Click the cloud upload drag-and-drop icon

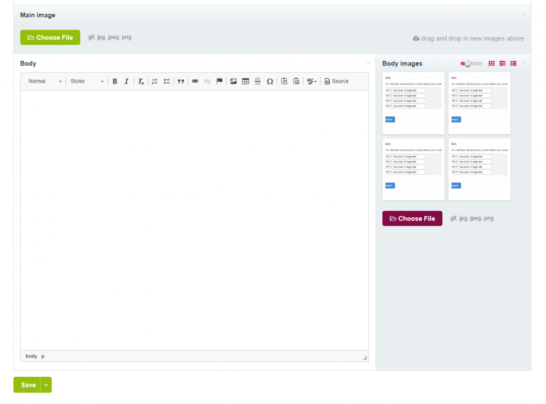(x=416, y=38)
